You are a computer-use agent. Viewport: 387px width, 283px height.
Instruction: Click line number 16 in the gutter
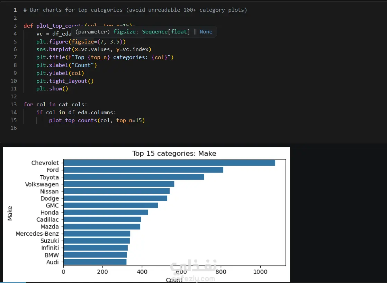point(13,128)
